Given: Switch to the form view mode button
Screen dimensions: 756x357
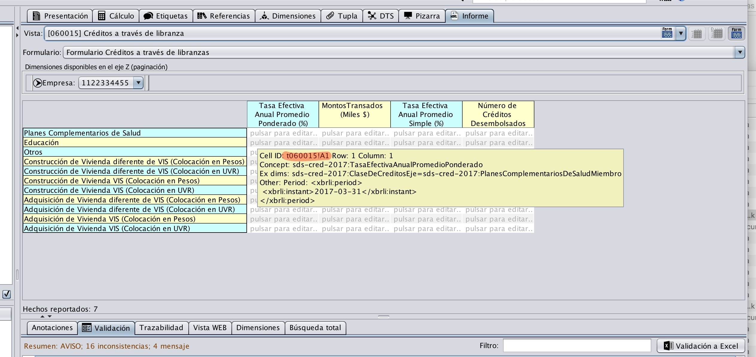Looking at the screenshot, I should [x=736, y=33].
